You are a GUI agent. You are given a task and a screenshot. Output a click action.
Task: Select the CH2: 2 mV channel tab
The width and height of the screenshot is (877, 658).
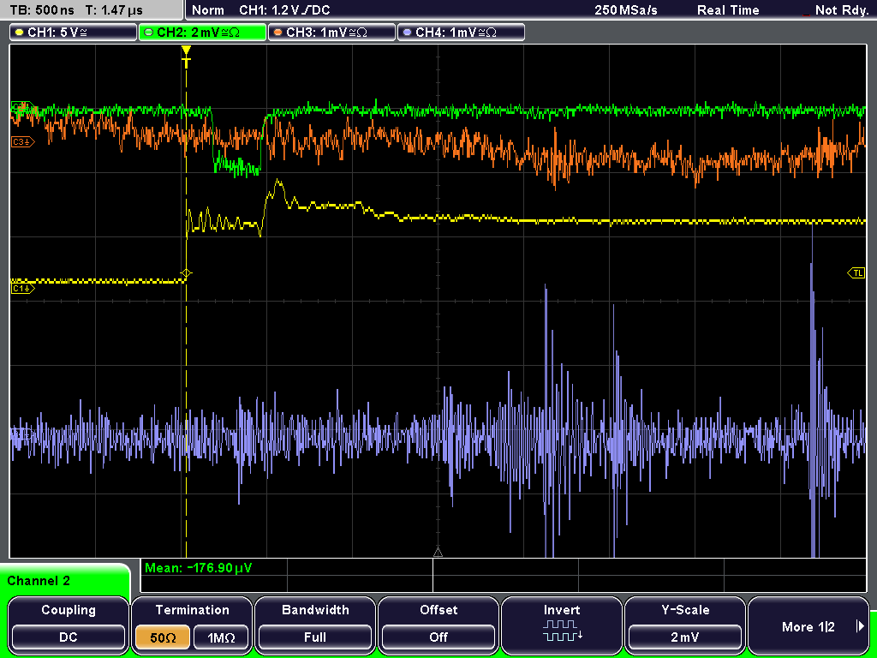click(x=202, y=33)
